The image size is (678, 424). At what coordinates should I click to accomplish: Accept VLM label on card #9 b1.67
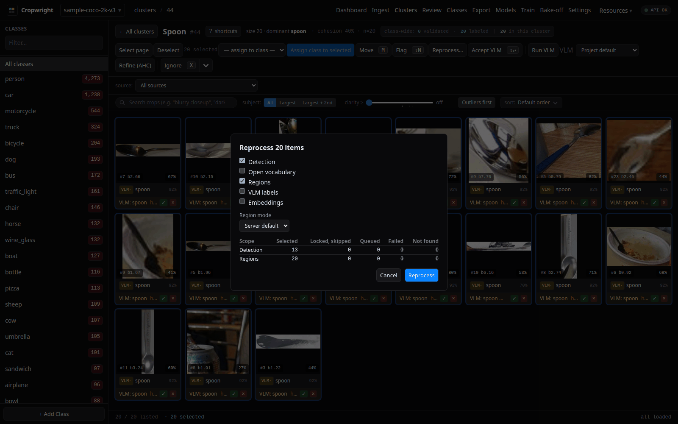click(164, 298)
